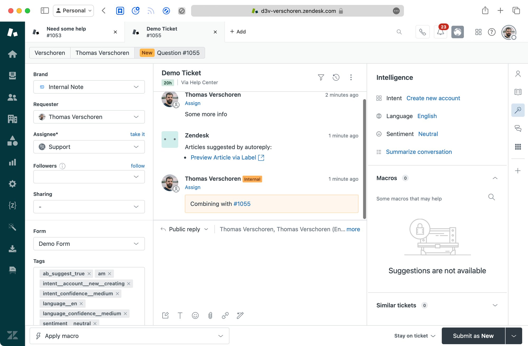The height and width of the screenshot is (346, 528).
Task: Open Reporting bar chart sidebar icon
Action: point(12,162)
